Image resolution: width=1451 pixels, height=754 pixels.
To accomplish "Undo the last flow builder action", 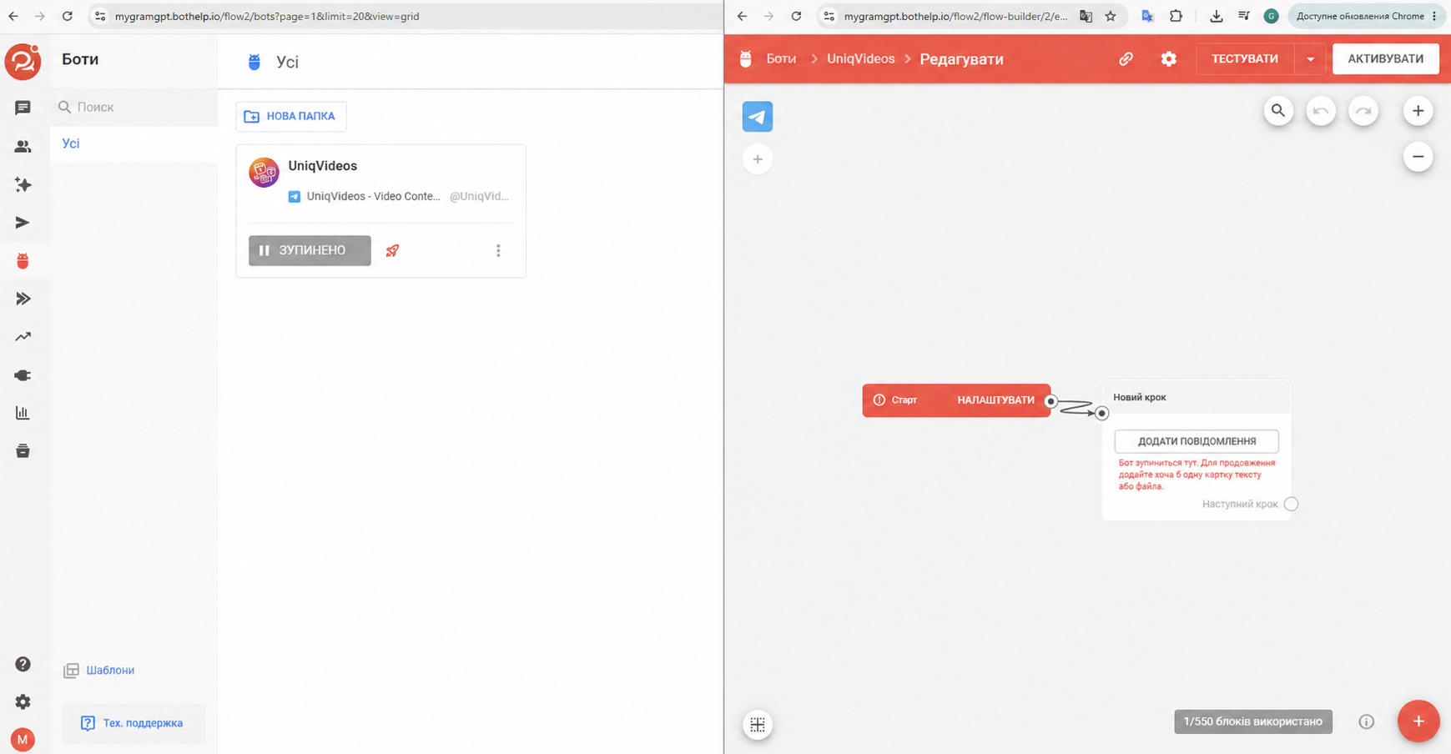I will pos(1321,111).
